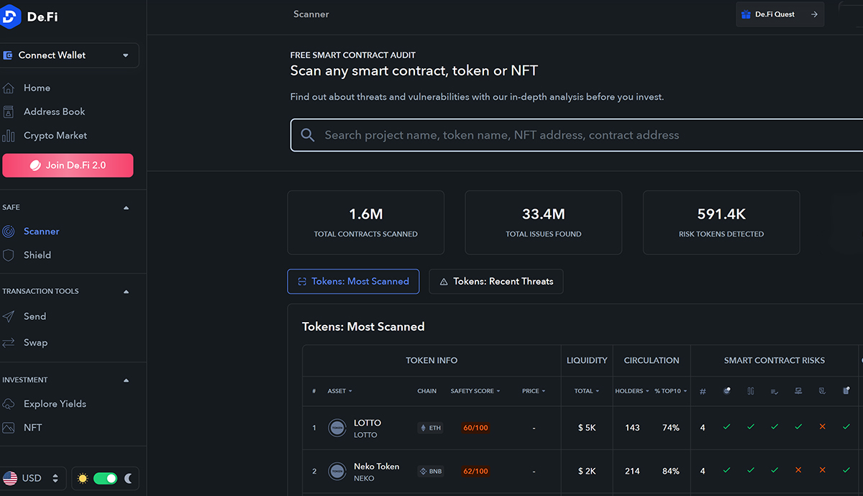
Task: Open Crypto Market chart icon
Action: [x=9, y=136]
